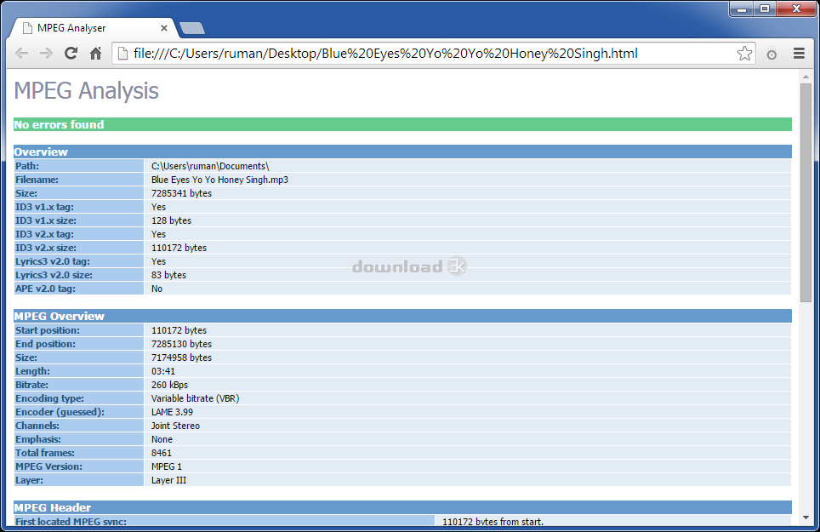Click the browser Back arrow

coord(21,54)
